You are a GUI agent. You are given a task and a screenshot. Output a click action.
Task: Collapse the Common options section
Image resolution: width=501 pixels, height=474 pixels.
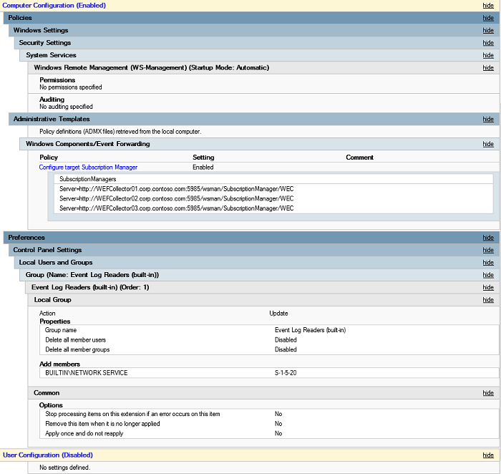tap(487, 393)
